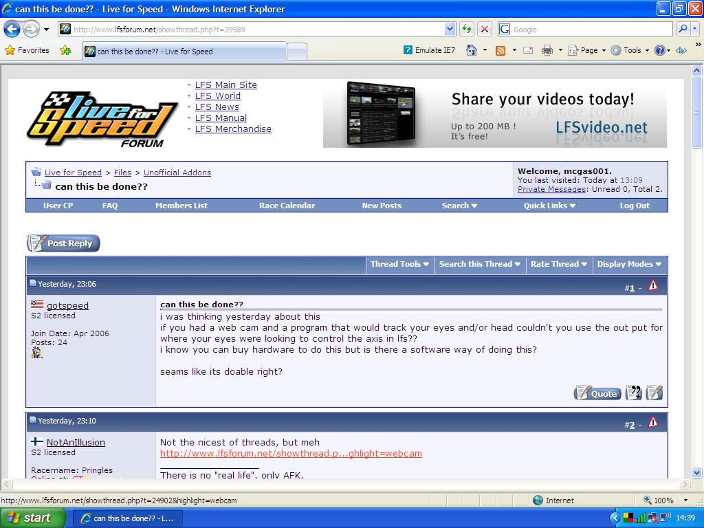Click the Unofficial Addons breadcrumb link
Image resolution: width=704 pixels, height=528 pixels.
coord(177,173)
